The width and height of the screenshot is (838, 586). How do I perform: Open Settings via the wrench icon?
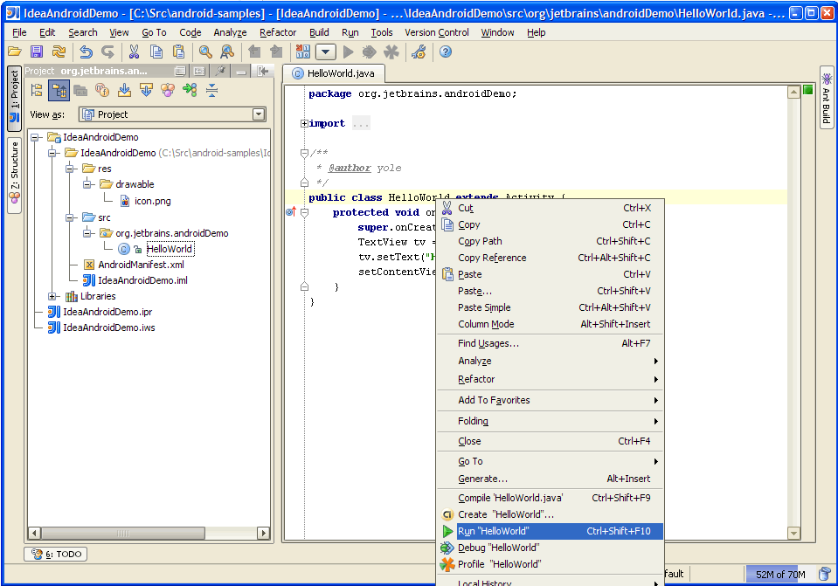tap(418, 52)
